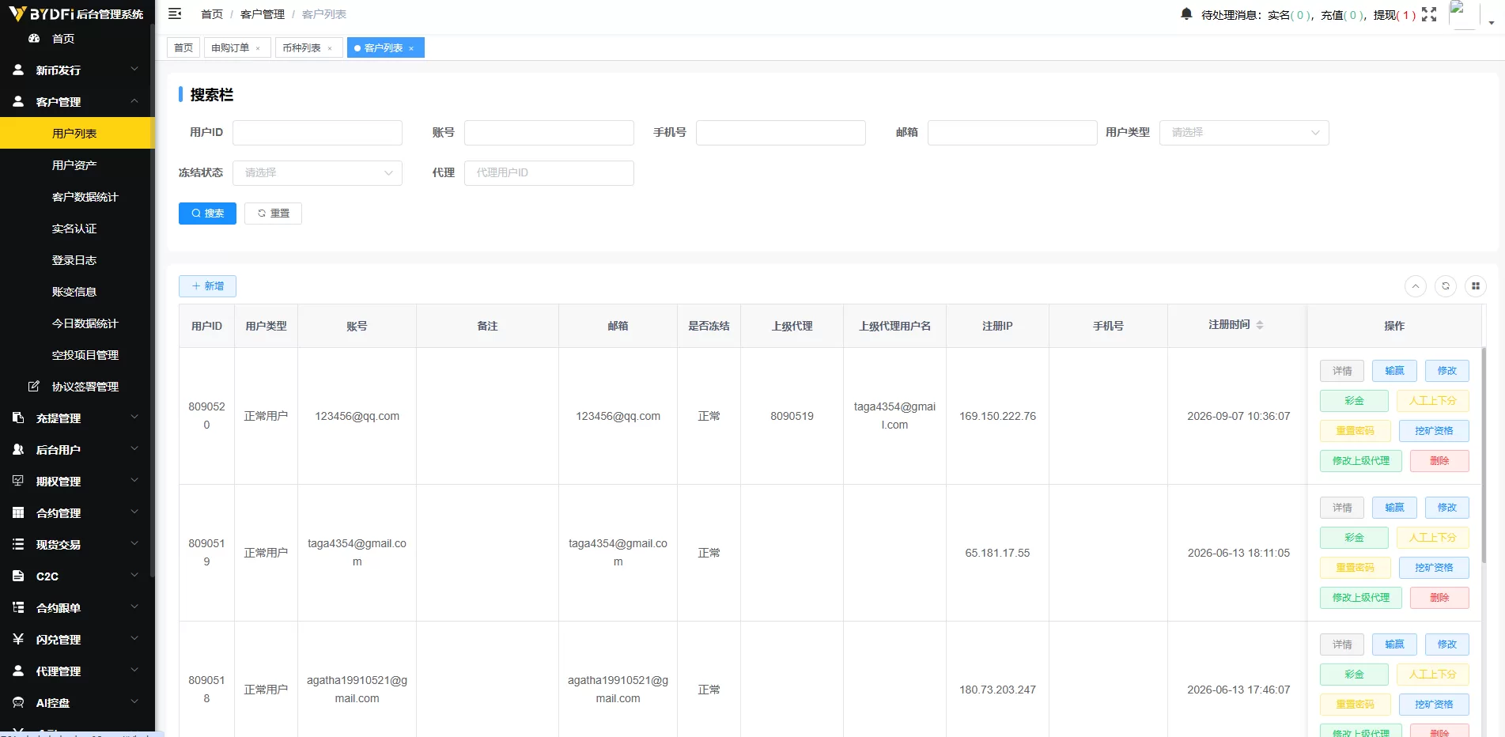Open column settings grid icon
The height and width of the screenshot is (737, 1505).
click(1476, 286)
